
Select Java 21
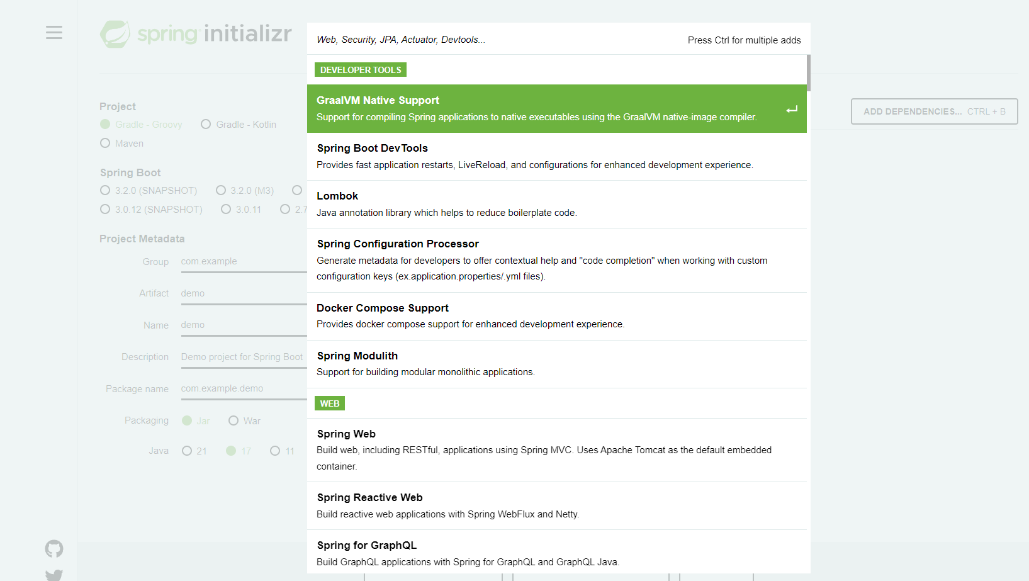coord(194,451)
